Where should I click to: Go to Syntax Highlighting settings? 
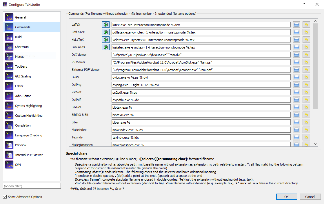(28, 106)
